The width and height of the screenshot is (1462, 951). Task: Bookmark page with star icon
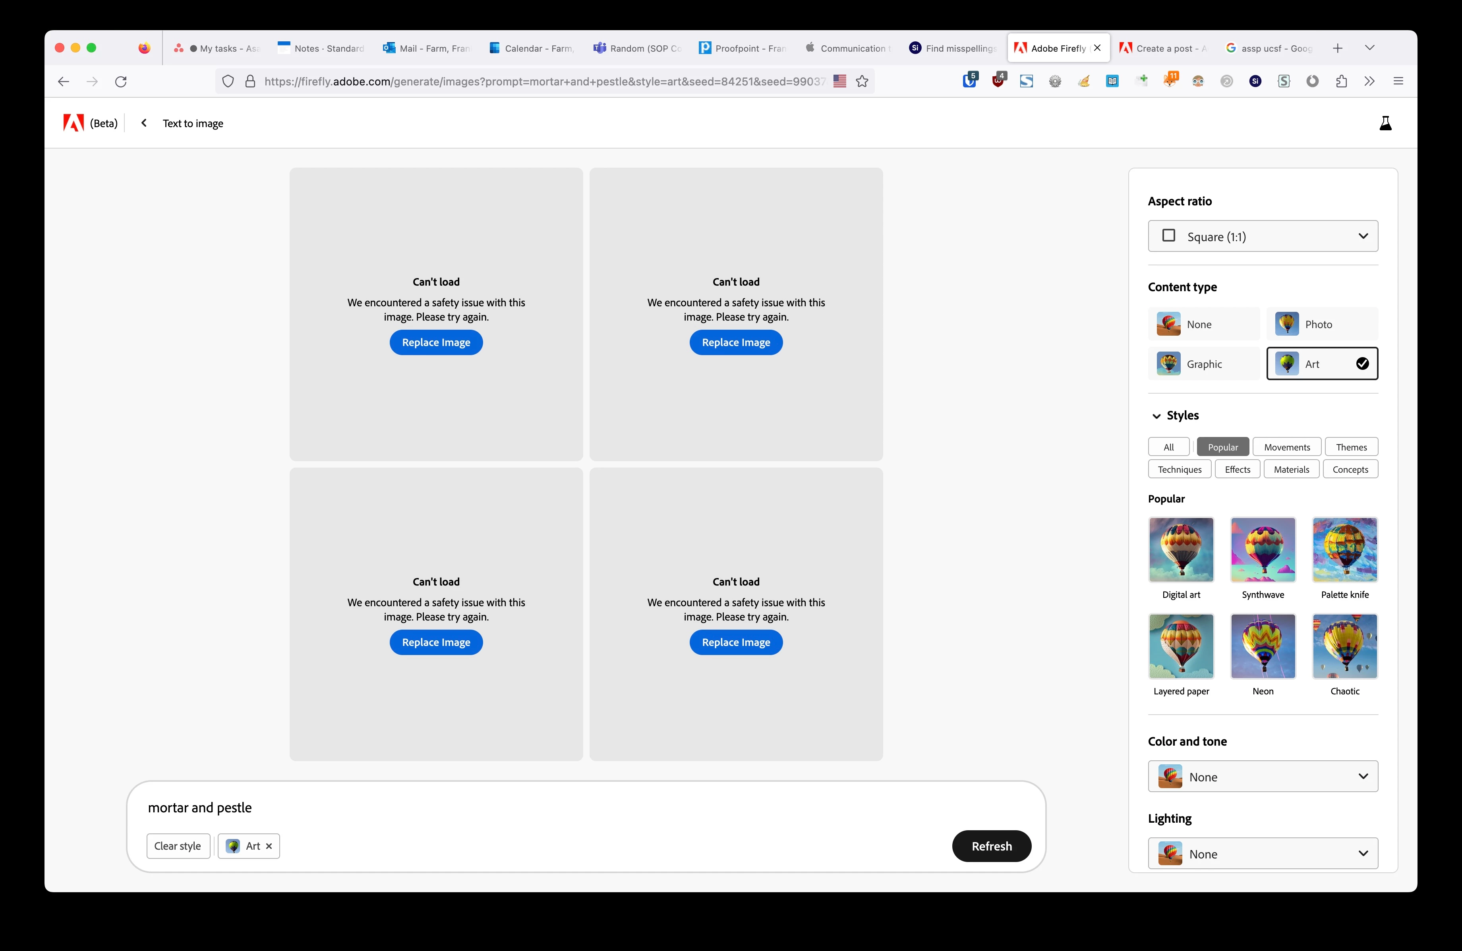coord(862,81)
